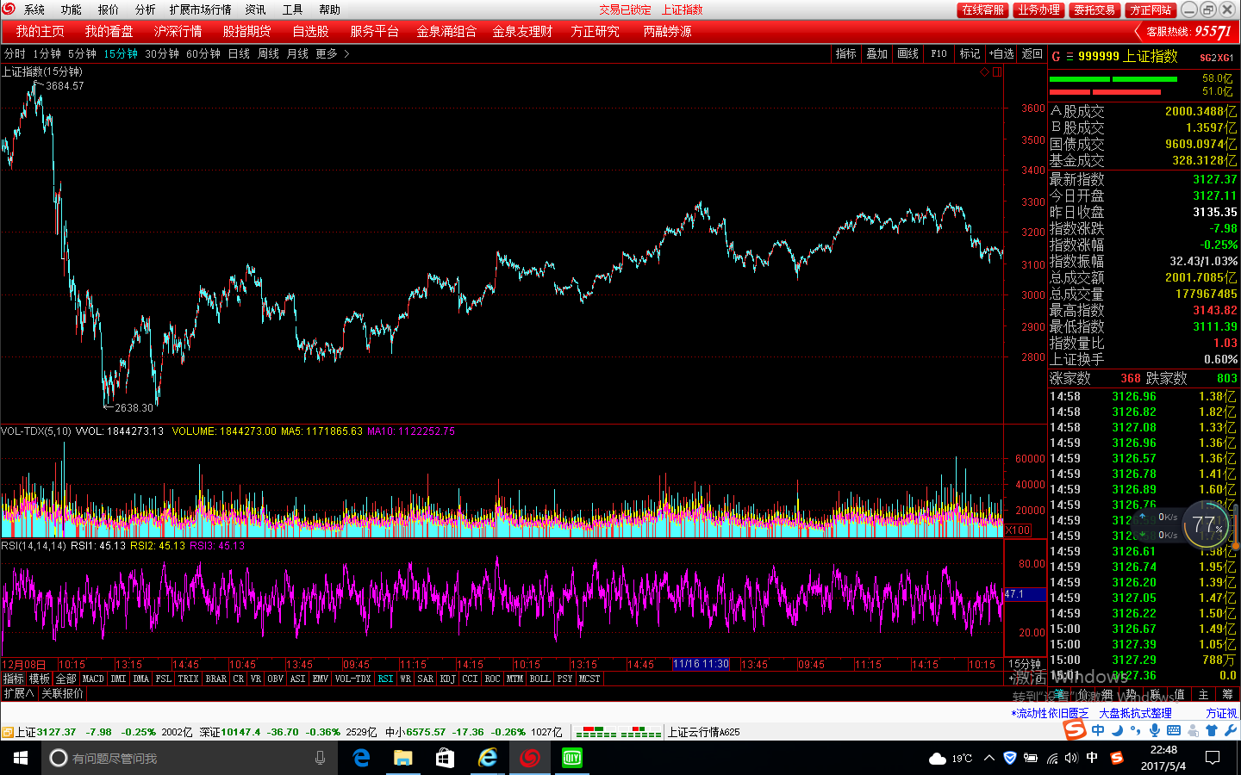1241x775 pixels.
Task: Select the 5分钟 chart period
Action: coord(83,53)
